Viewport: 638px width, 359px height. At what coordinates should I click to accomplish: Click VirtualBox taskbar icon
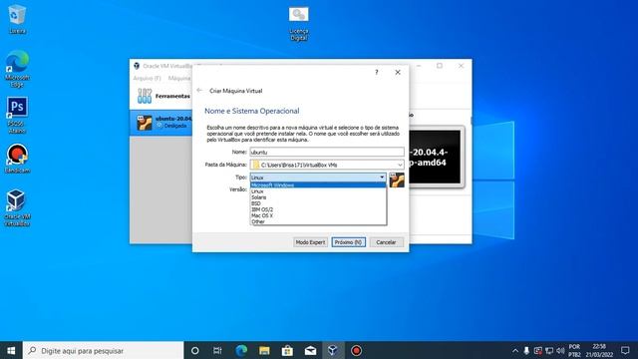pyautogui.click(x=333, y=350)
